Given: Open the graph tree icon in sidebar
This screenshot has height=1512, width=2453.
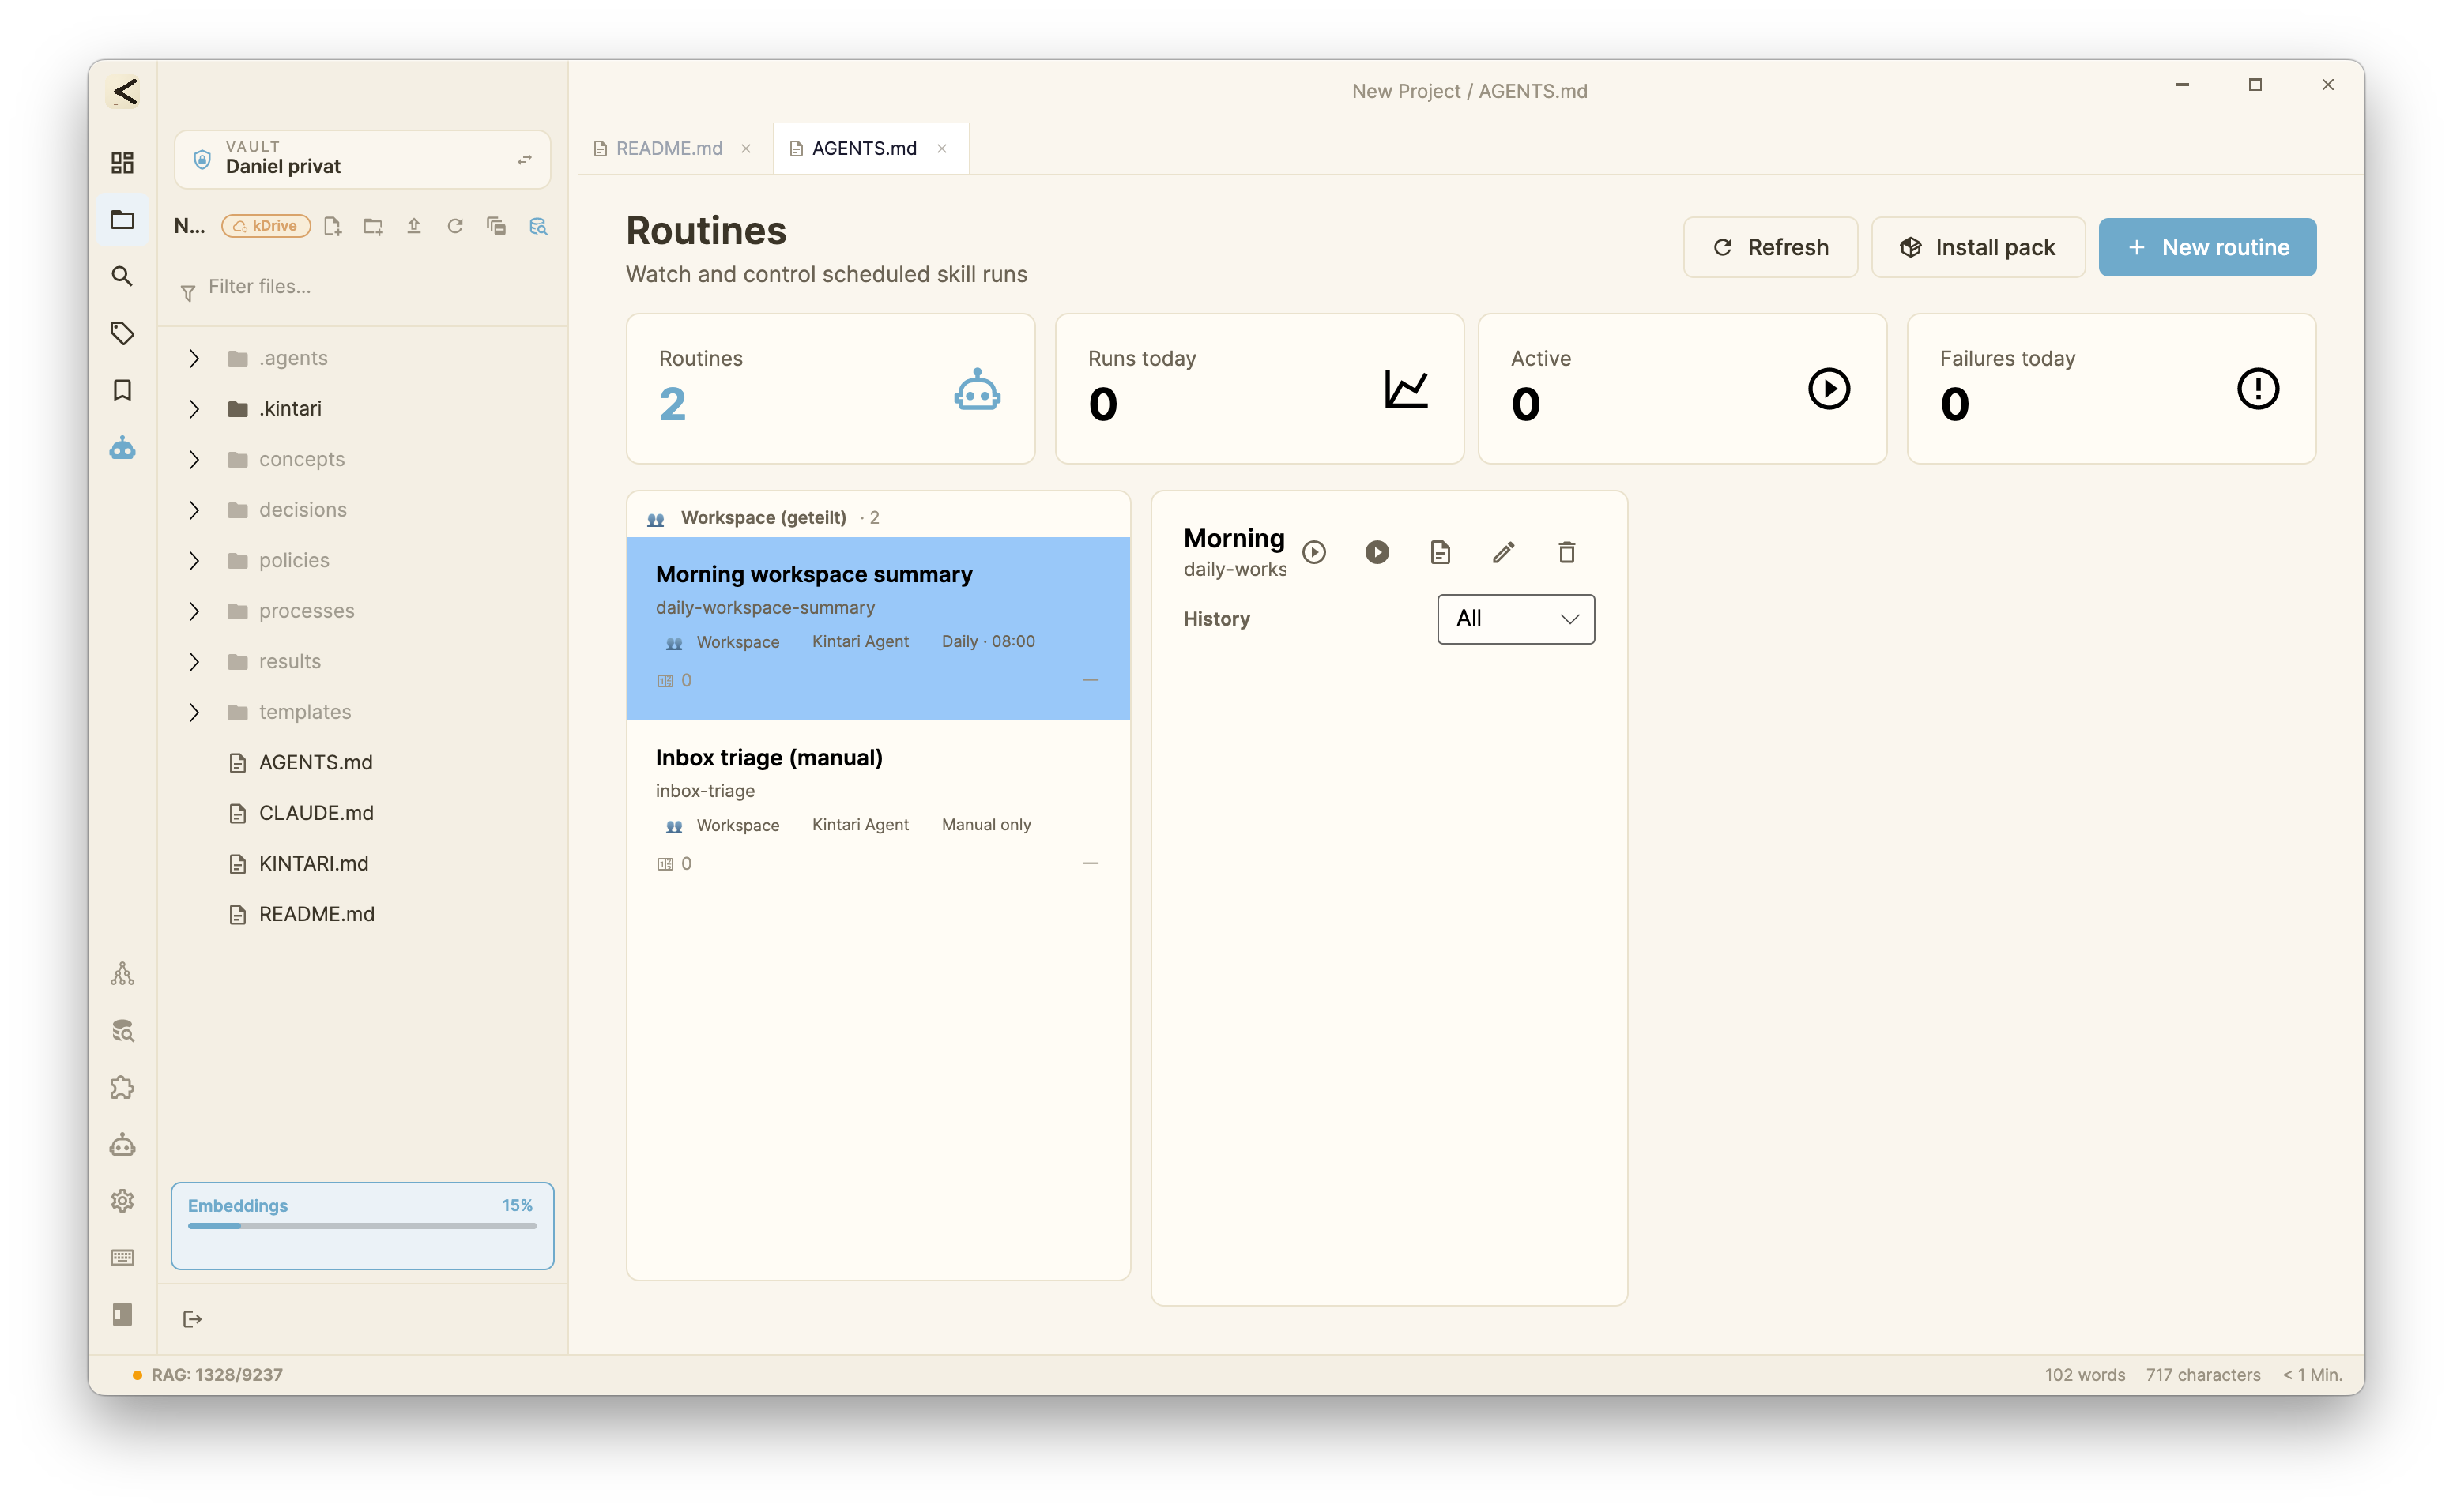Looking at the screenshot, I should (122, 974).
